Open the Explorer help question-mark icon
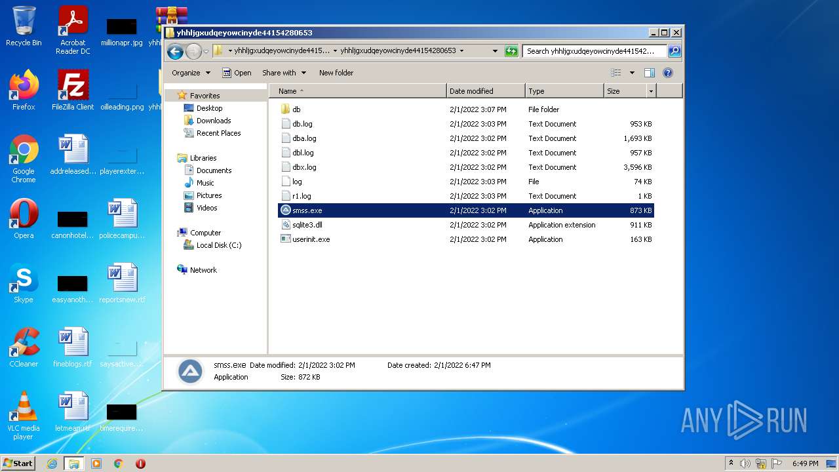 click(x=668, y=73)
